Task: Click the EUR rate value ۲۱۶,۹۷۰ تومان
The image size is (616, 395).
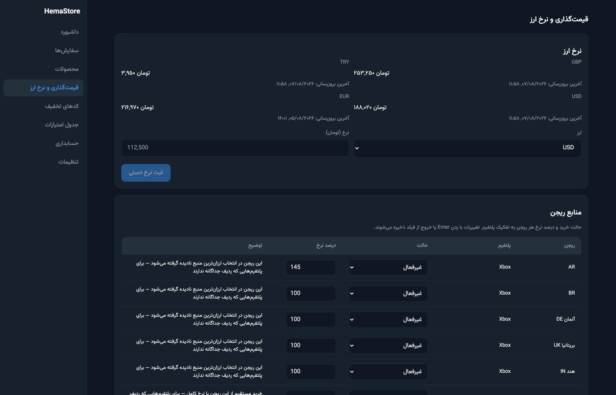Action: tap(138, 107)
